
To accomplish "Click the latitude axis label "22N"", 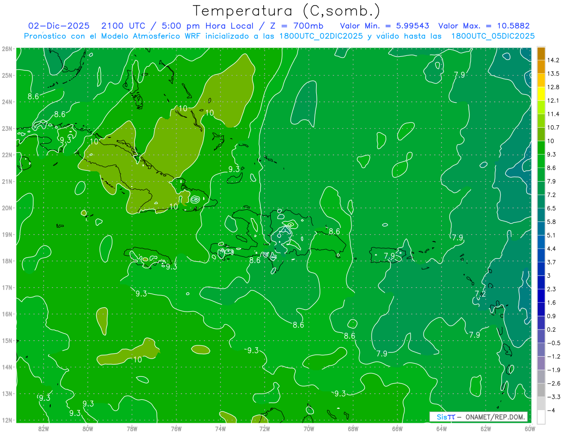I will [7, 155].
